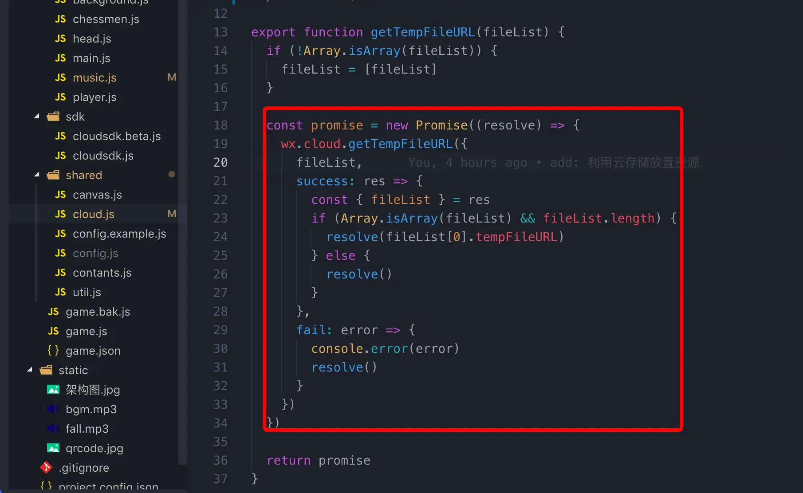
Task: Click the JS icon beside contants.js
Action: coord(60,273)
